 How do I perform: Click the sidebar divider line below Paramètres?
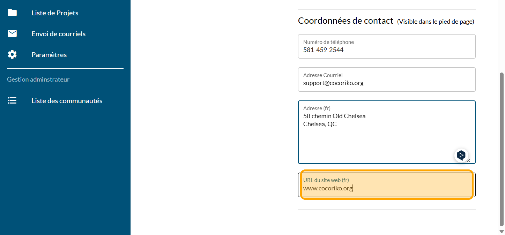[x=65, y=69]
